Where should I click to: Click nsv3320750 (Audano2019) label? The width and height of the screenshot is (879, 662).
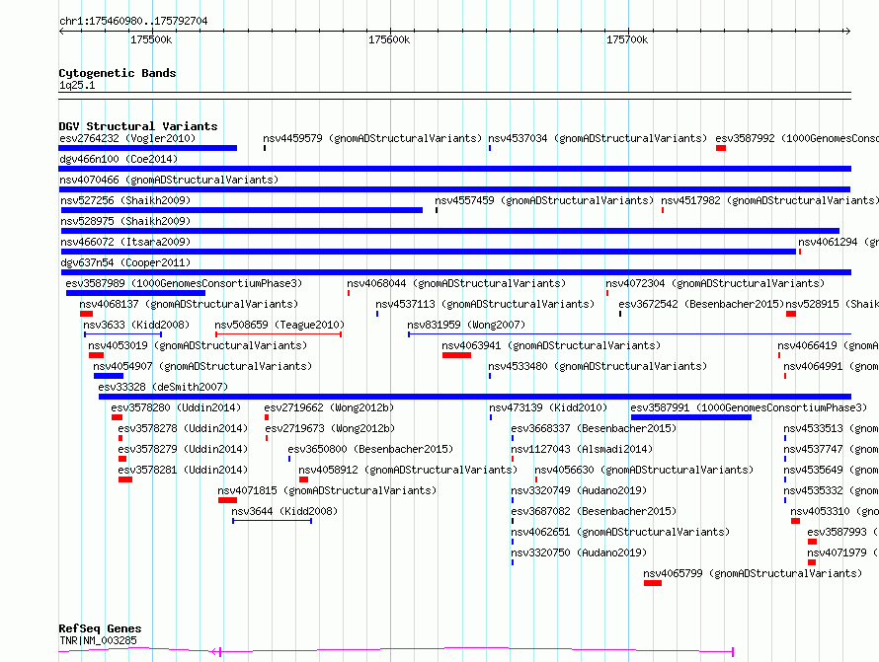tap(579, 552)
